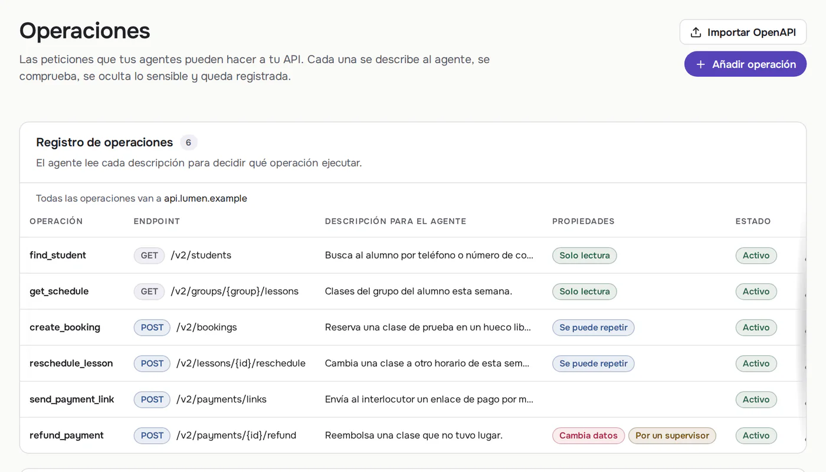The height and width of the screenshot is (472, 826).
Task: Click the Activo status of find_student
Action: (x=756, y=255)
